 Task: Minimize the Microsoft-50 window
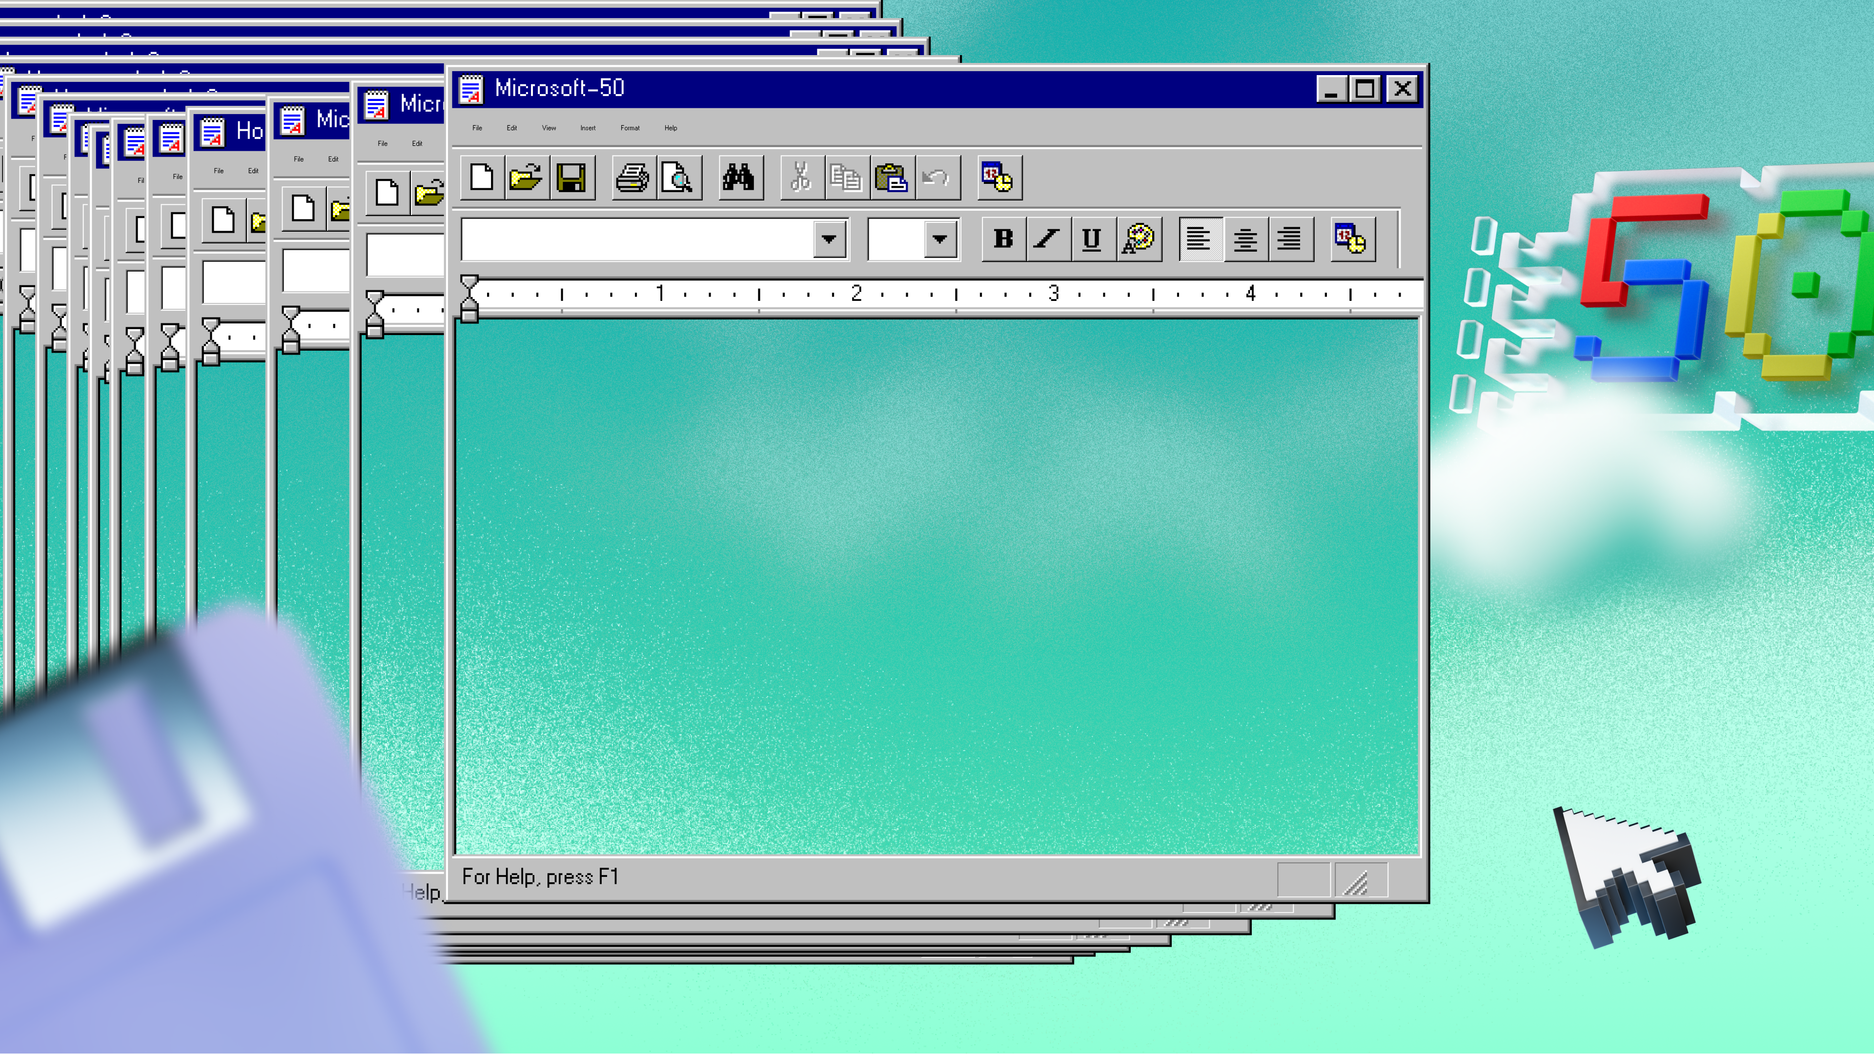click(1331, 89)
